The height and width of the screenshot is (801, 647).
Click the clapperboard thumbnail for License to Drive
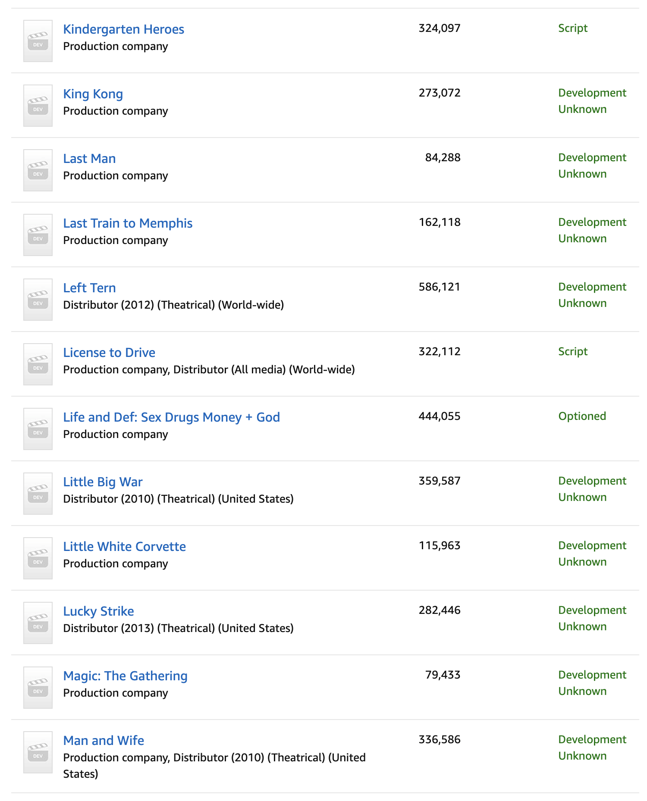point(37,363)
